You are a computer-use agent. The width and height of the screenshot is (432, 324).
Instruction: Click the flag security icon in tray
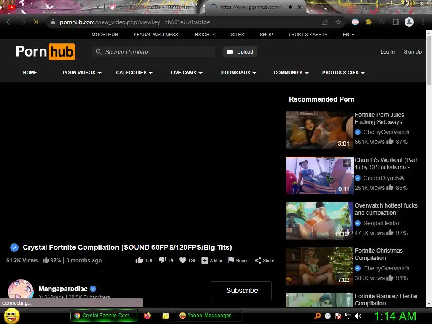338,316
